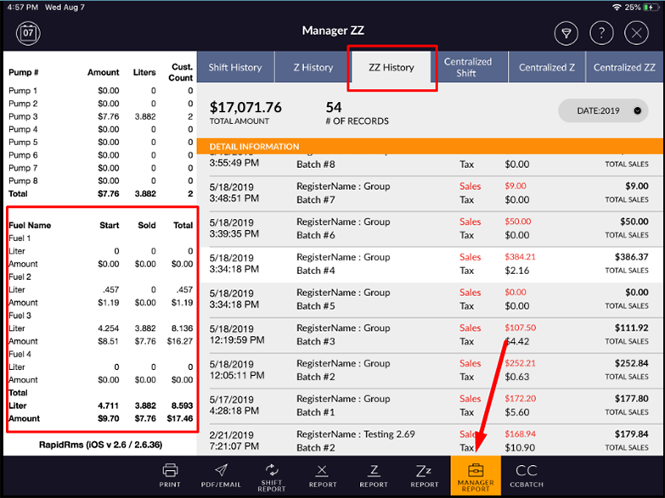
Task: Open the calendar icon showing 07
Action: (x=28, y=33)
